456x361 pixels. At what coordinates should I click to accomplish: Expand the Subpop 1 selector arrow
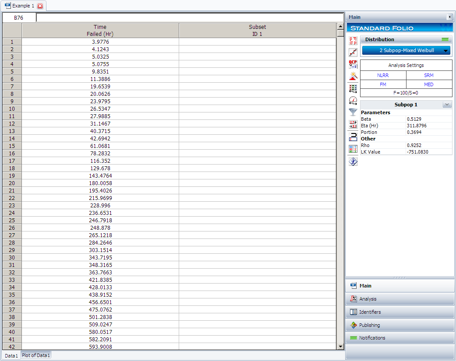pyautogui.click(x=447, y=105)
